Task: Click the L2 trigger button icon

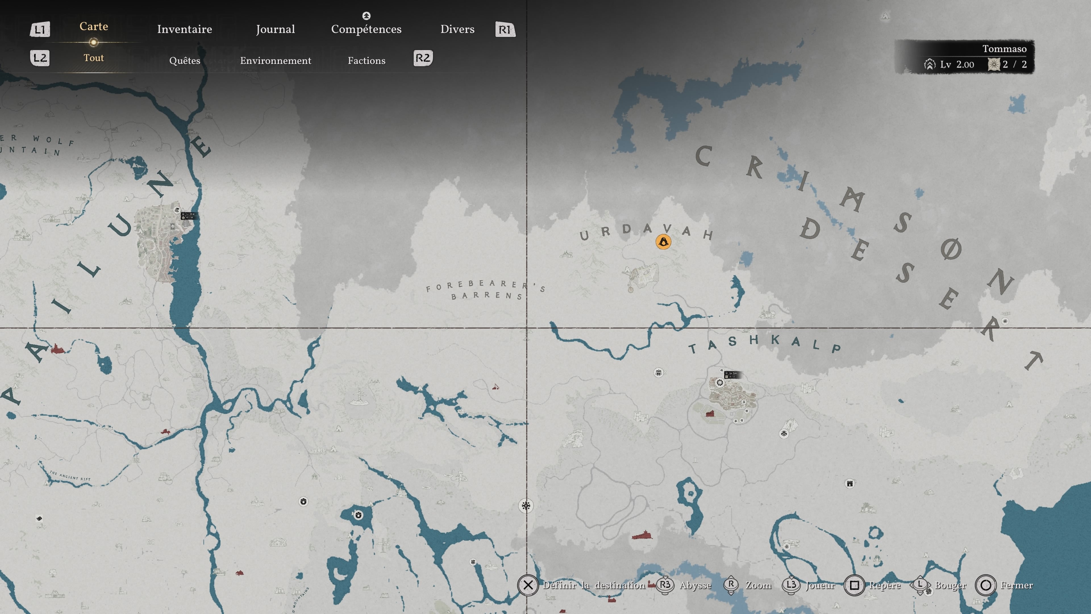Action: (40, 58)
